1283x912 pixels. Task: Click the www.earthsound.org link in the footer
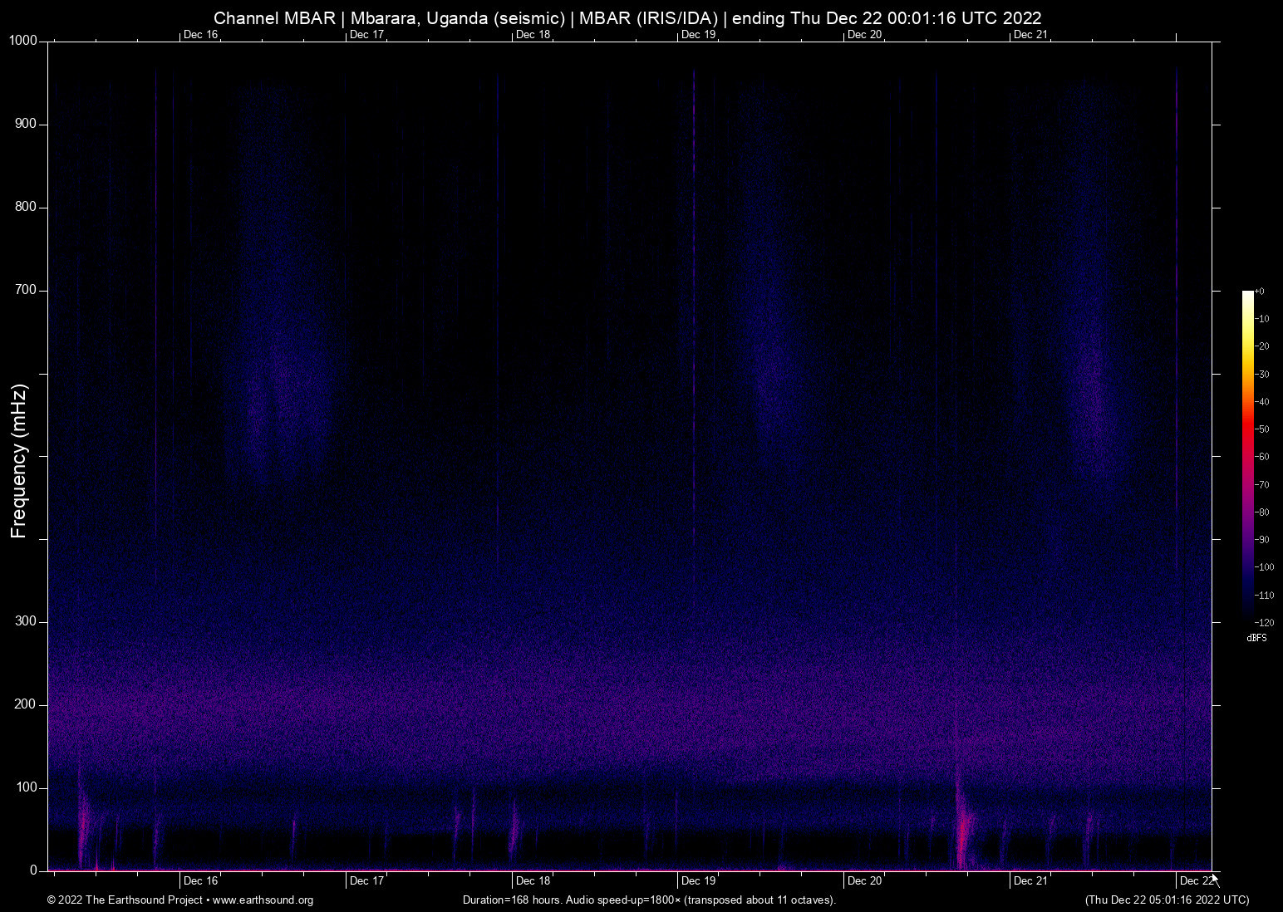pos(263,900)
